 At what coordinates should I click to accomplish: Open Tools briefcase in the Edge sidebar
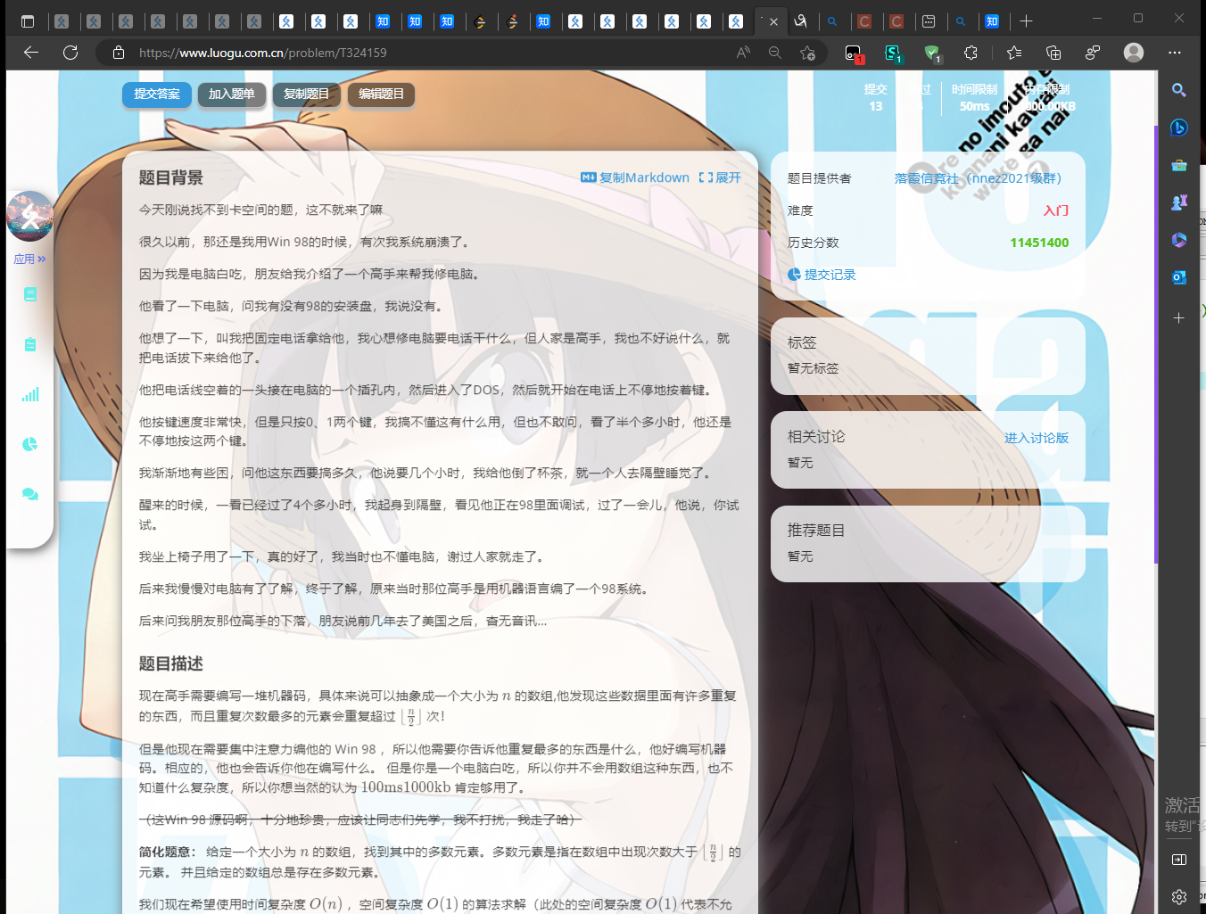(x=1178, y=165)
